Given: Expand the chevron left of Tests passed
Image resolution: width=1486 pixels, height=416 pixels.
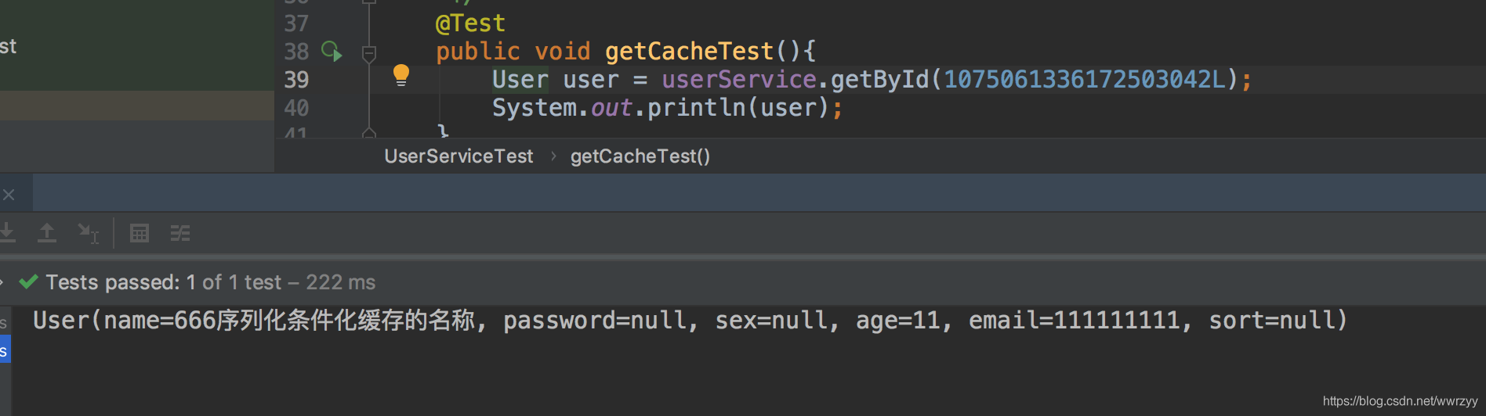Looking at the screenshot, I should [2, 282].
